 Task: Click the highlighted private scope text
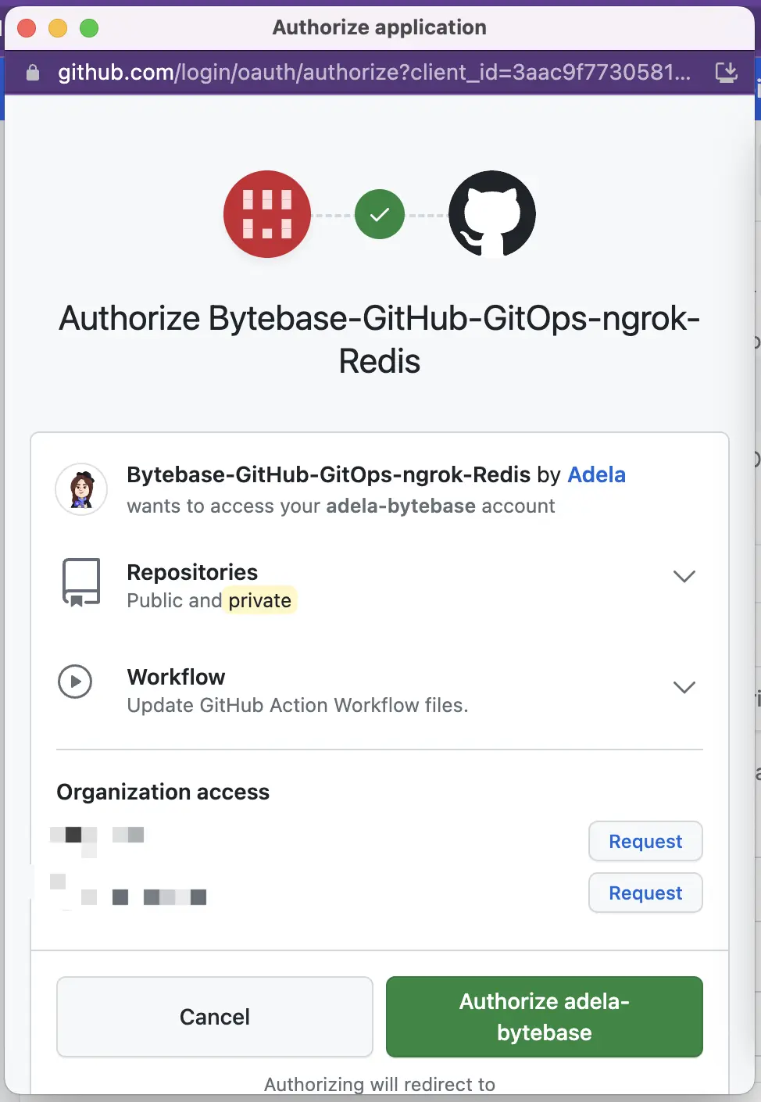pos(260,600)
